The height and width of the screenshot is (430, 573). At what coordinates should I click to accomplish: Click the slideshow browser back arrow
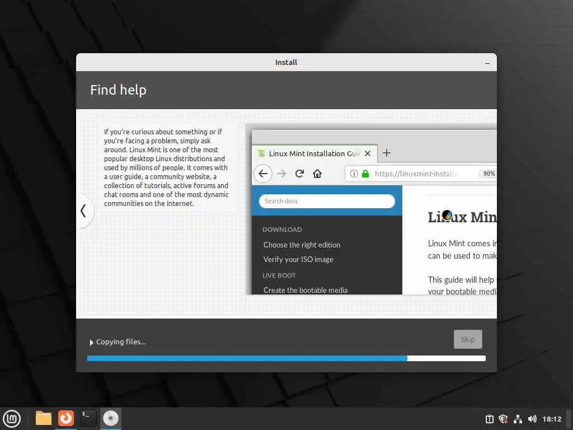pyautogui.click(x=263, y=174)
